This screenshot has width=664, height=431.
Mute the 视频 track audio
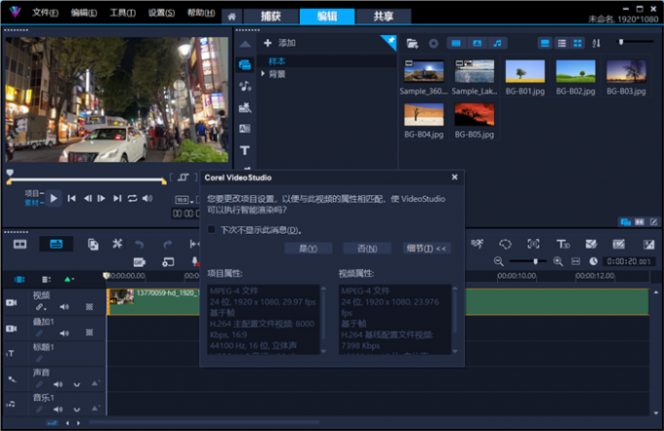click(63, 307)
